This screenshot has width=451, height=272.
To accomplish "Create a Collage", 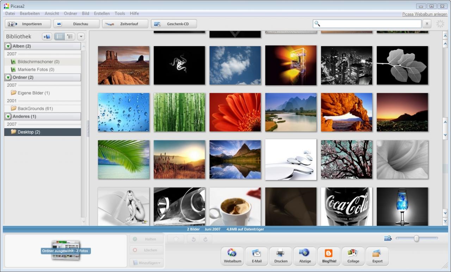I will (x=353, y=256).
